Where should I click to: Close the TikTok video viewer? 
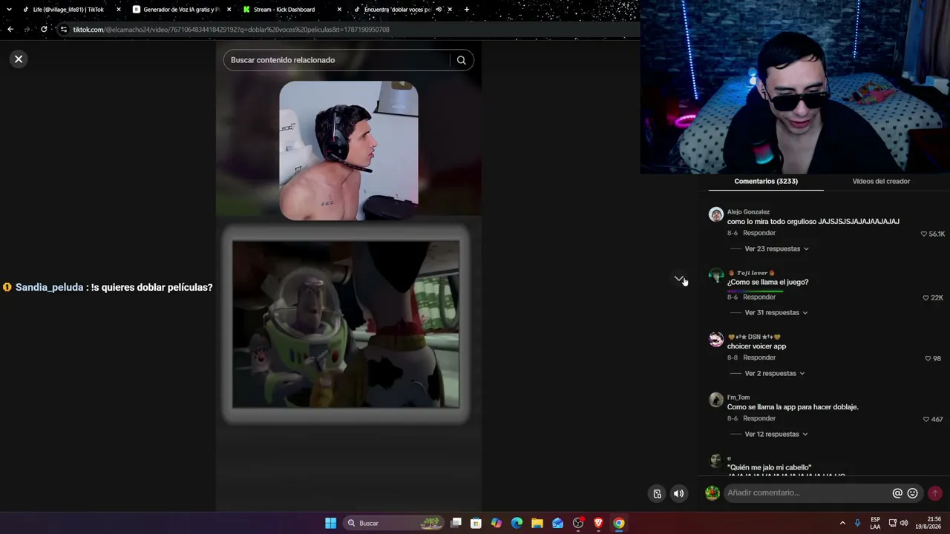pyautogui.click(x=19, y=59)
